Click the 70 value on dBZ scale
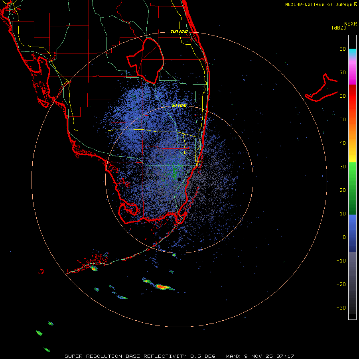 point(343,73)
